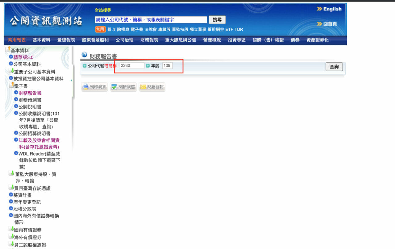Open the 法說會 quick link
This screenshot has height=249, width=395.
click(x=151, y=30)
